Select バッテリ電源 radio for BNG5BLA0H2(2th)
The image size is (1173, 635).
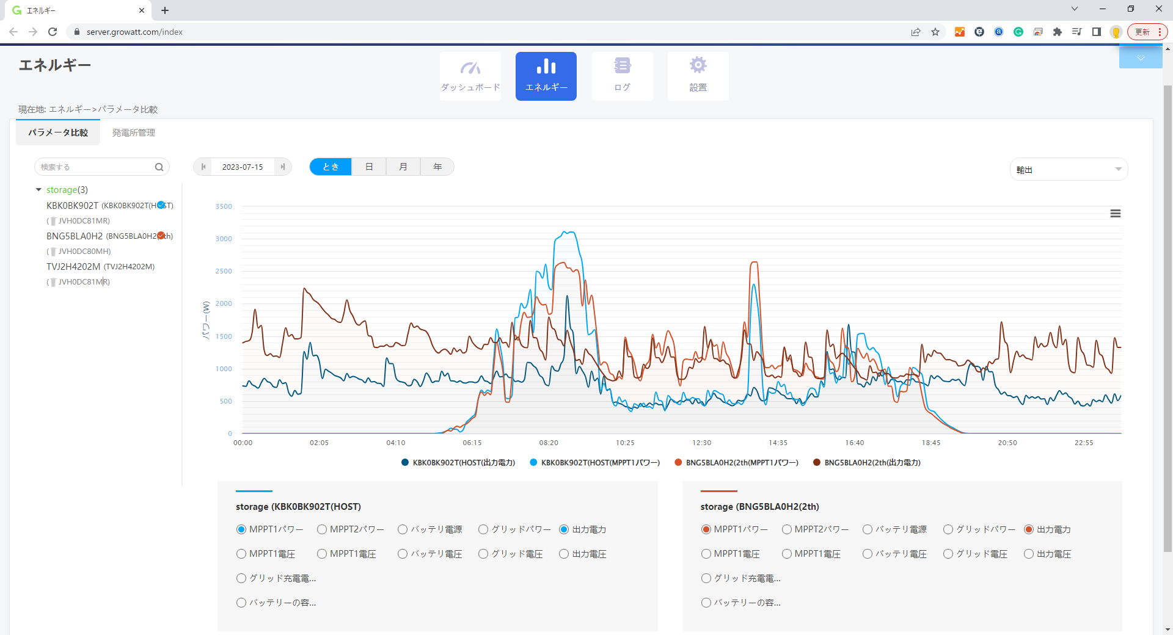click(868, 529)
